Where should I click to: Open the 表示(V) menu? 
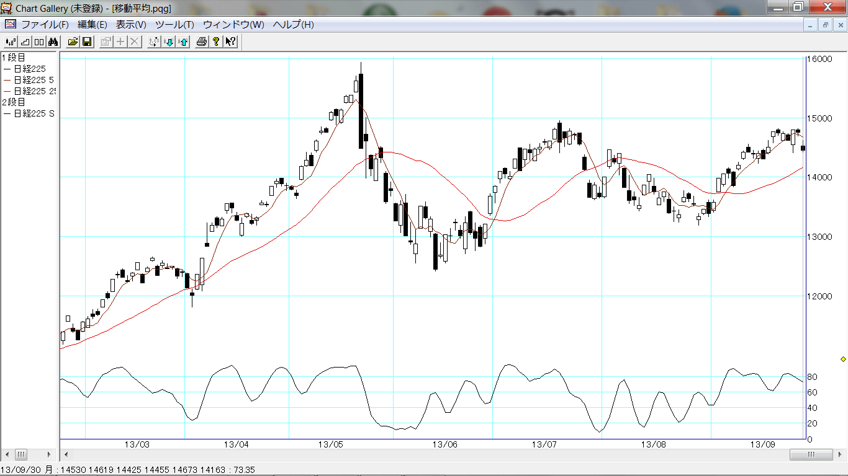click(x=131, y=25)
